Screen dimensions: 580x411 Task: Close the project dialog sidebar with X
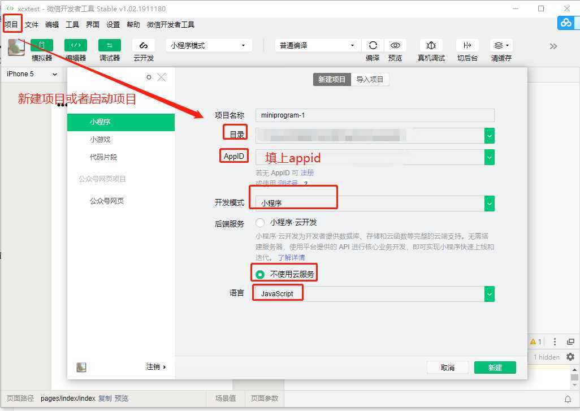coord(162,77)
